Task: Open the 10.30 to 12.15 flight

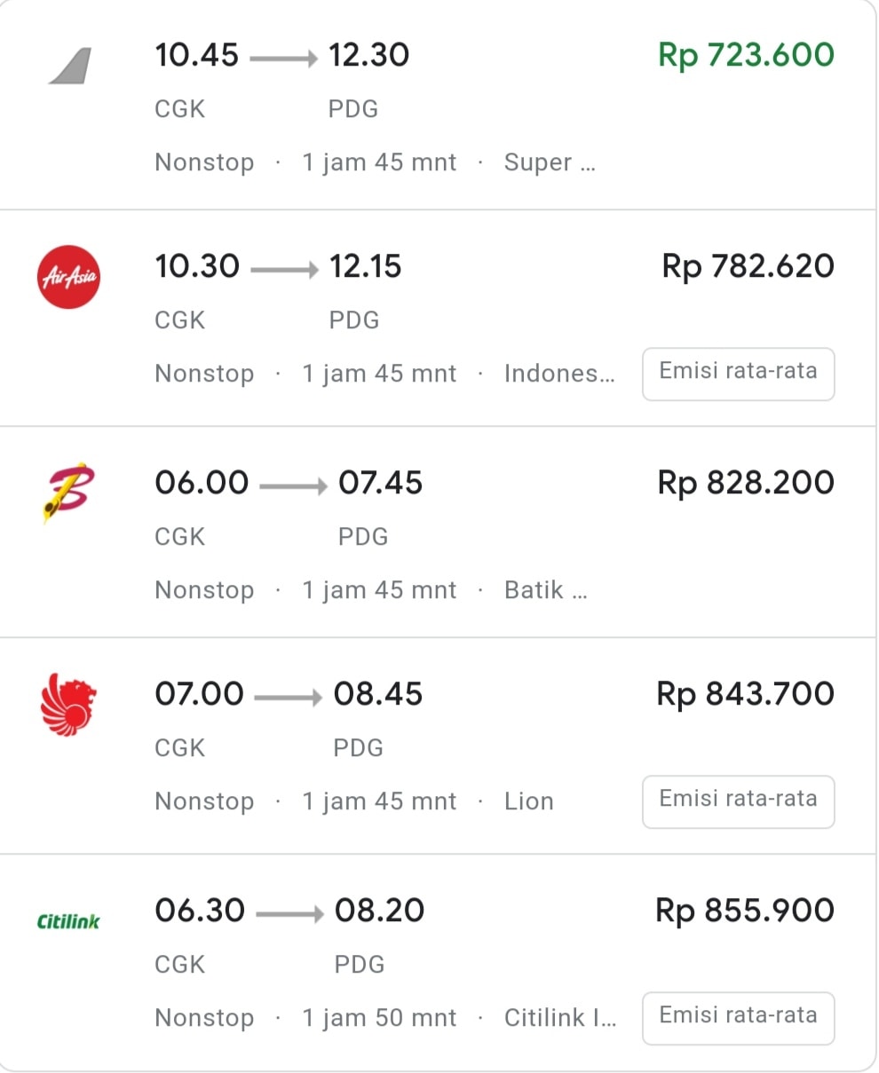Action: point(278,267)
